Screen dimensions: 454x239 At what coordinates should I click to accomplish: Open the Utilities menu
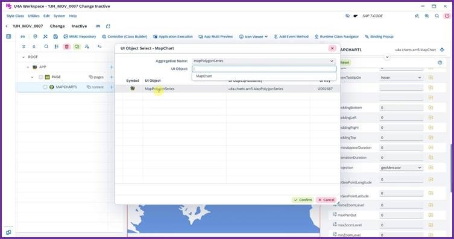(34, 16)
